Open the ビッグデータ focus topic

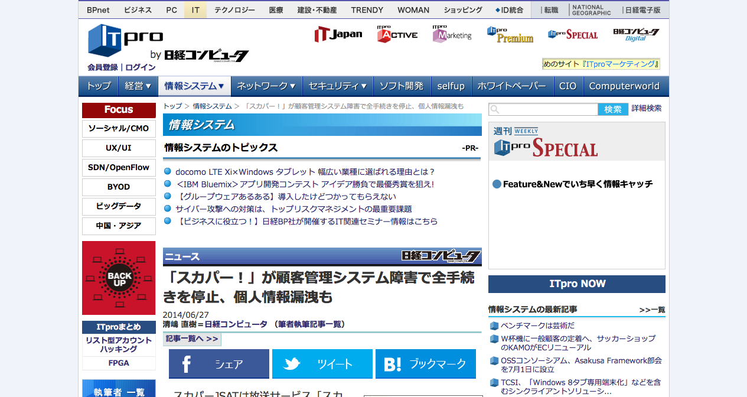[x=119, y=207]
